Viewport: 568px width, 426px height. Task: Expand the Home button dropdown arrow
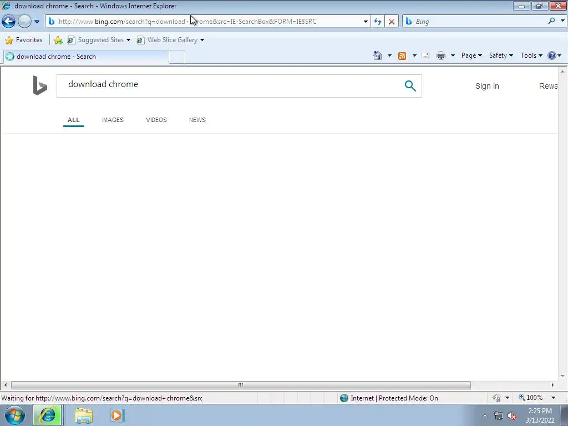(389, 55)
